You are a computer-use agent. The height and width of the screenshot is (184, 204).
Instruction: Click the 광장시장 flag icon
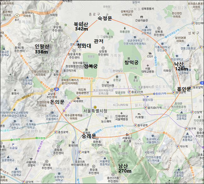tap(148, 97)
